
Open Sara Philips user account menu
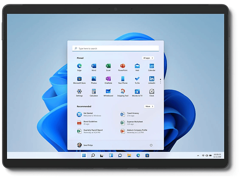coord(85,145)
